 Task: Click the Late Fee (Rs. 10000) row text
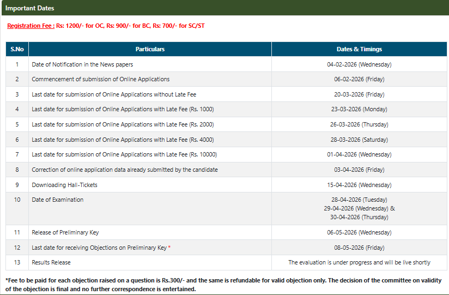[124, 154]
